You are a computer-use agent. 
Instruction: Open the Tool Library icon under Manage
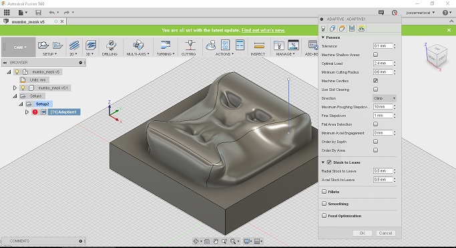(x=278, y=45)
